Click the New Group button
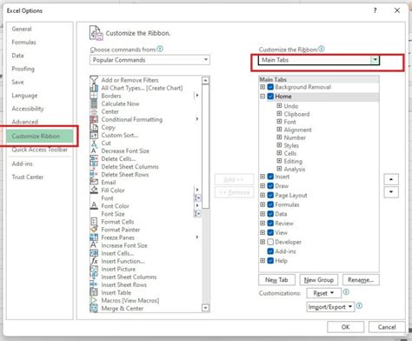The image size is (412, 341). point(319,280)
